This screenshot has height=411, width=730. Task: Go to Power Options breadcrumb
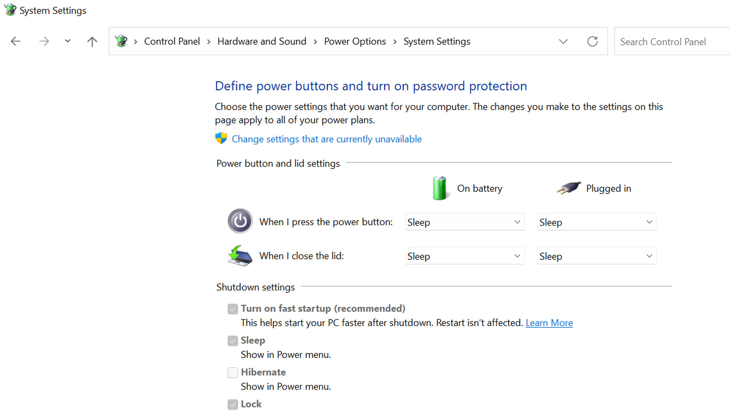355,42
